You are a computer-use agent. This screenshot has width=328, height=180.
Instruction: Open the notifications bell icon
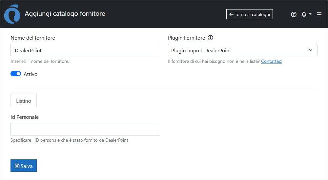coord(304,14)
